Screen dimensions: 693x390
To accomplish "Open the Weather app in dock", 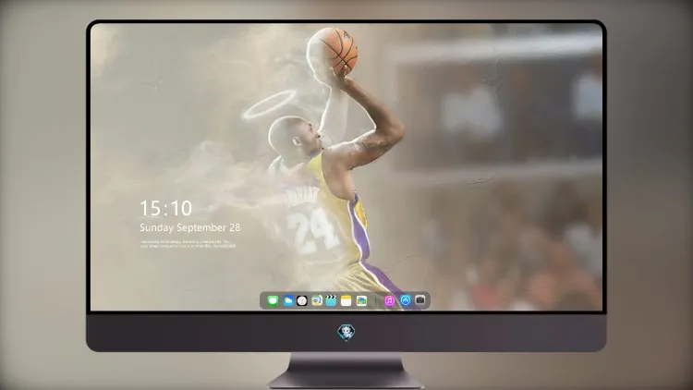I will coord(287,300).
